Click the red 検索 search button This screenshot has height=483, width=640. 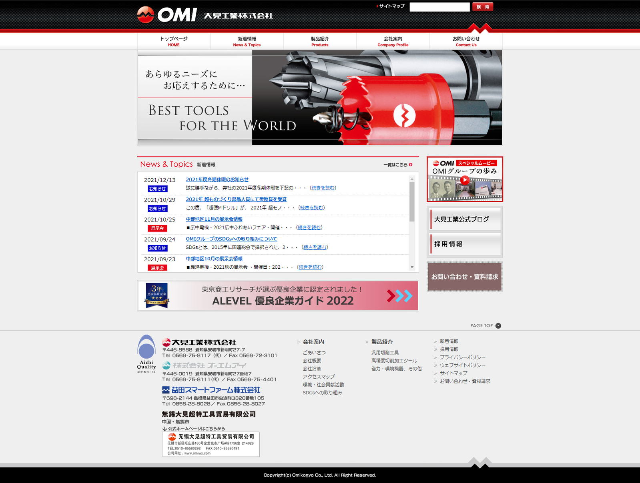483,7
